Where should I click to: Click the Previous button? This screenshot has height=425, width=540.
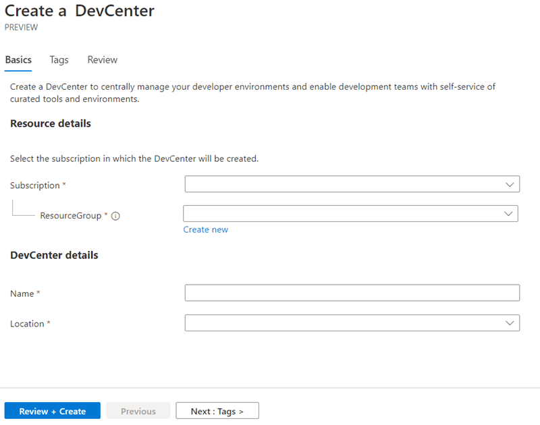click(x=138, y=411)
